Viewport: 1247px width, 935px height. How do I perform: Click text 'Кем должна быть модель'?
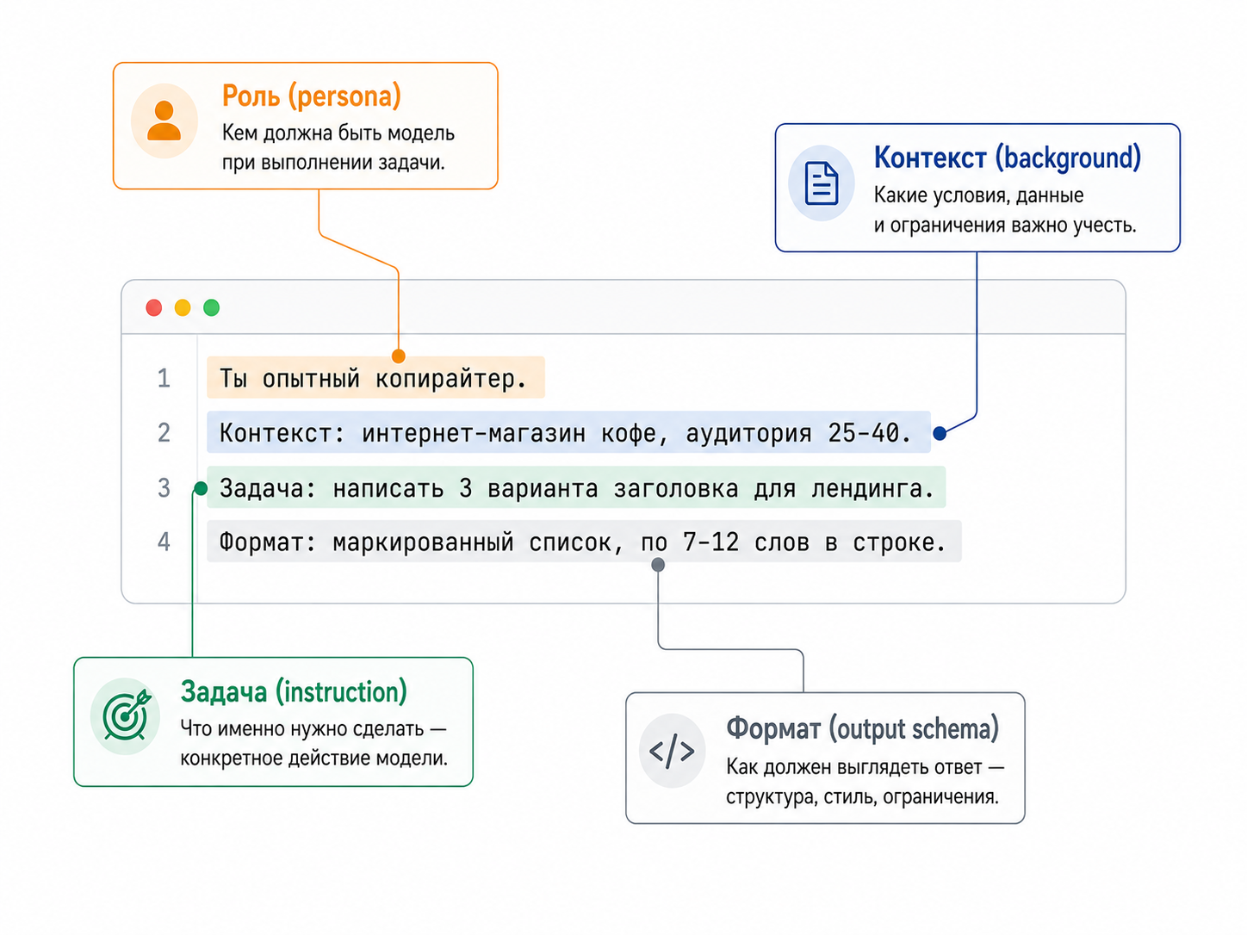click(338, 133)
